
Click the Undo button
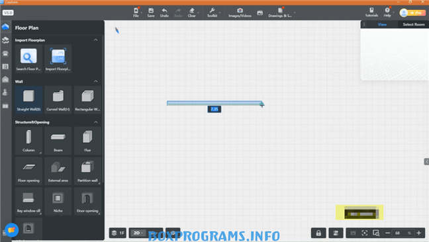tap(164, 13)
